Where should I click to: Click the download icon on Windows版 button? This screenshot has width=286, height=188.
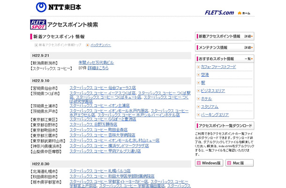pos(199,163)
